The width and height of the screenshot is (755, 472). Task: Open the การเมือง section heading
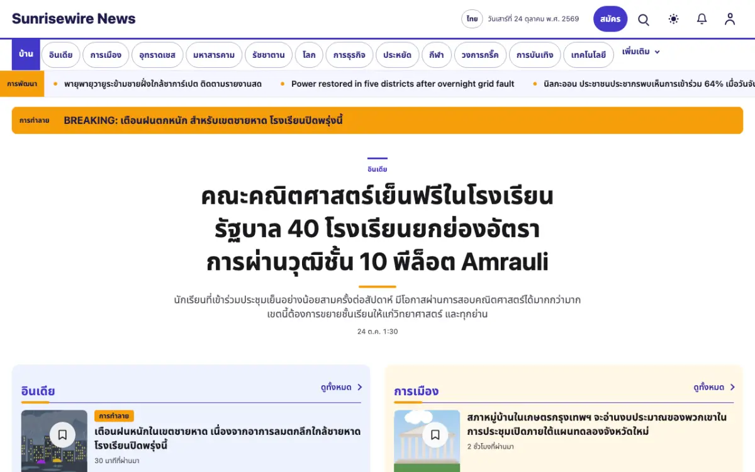pos(417,391)
